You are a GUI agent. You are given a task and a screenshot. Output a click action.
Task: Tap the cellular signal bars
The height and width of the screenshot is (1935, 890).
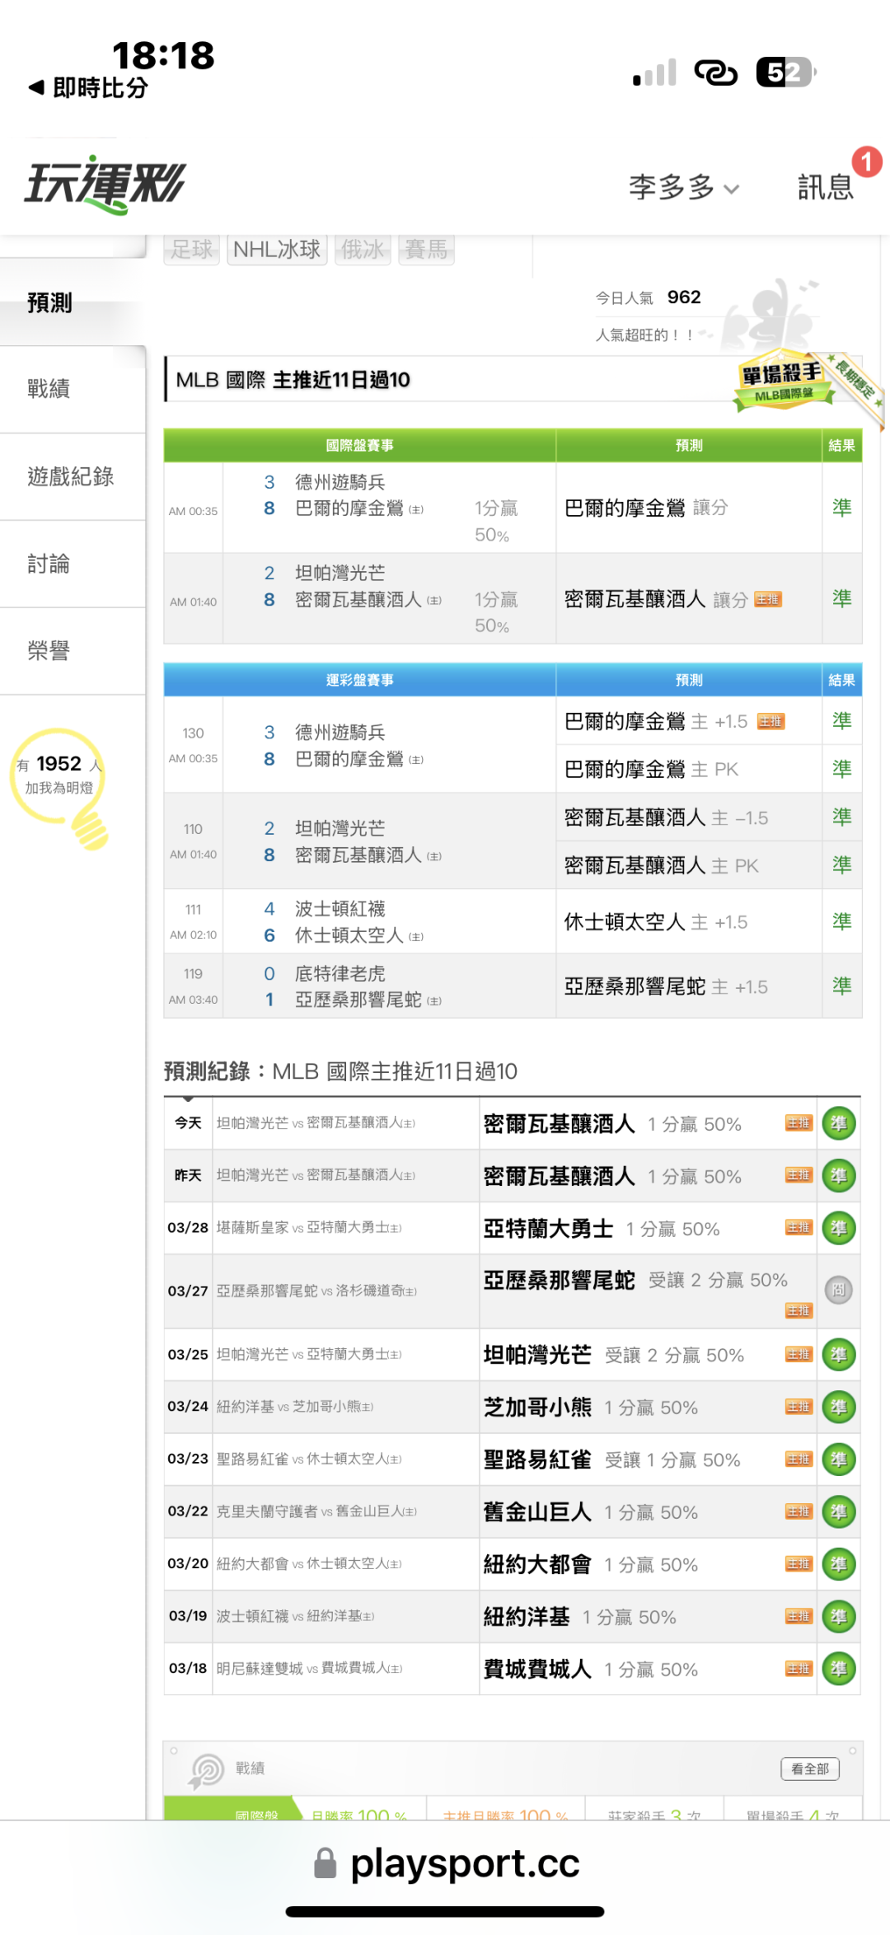pyautogui.click(x=655, y=73)
